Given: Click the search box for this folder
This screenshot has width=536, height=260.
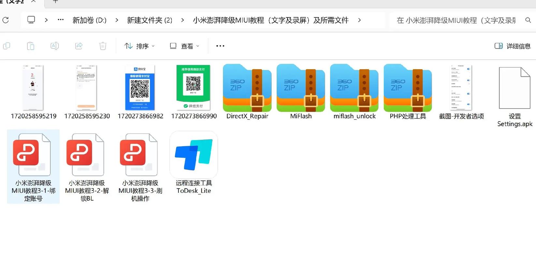Looking at the screenshot, I should (456, 20).
